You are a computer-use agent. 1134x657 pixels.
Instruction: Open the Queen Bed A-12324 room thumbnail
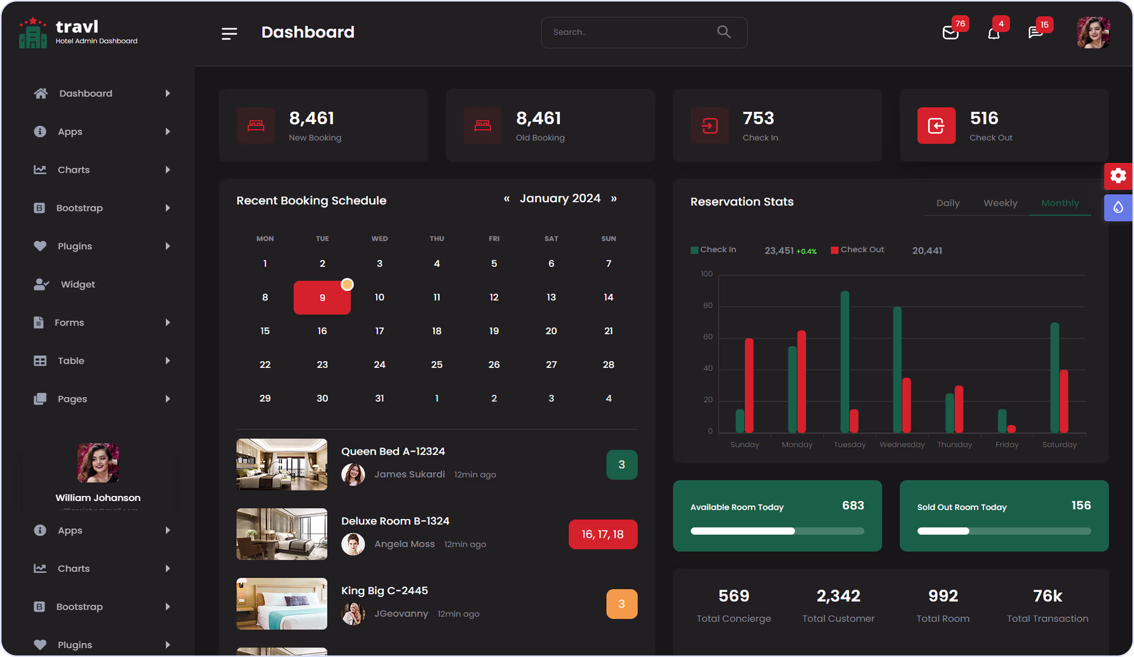pyautogui.click(x=282, y=464)
